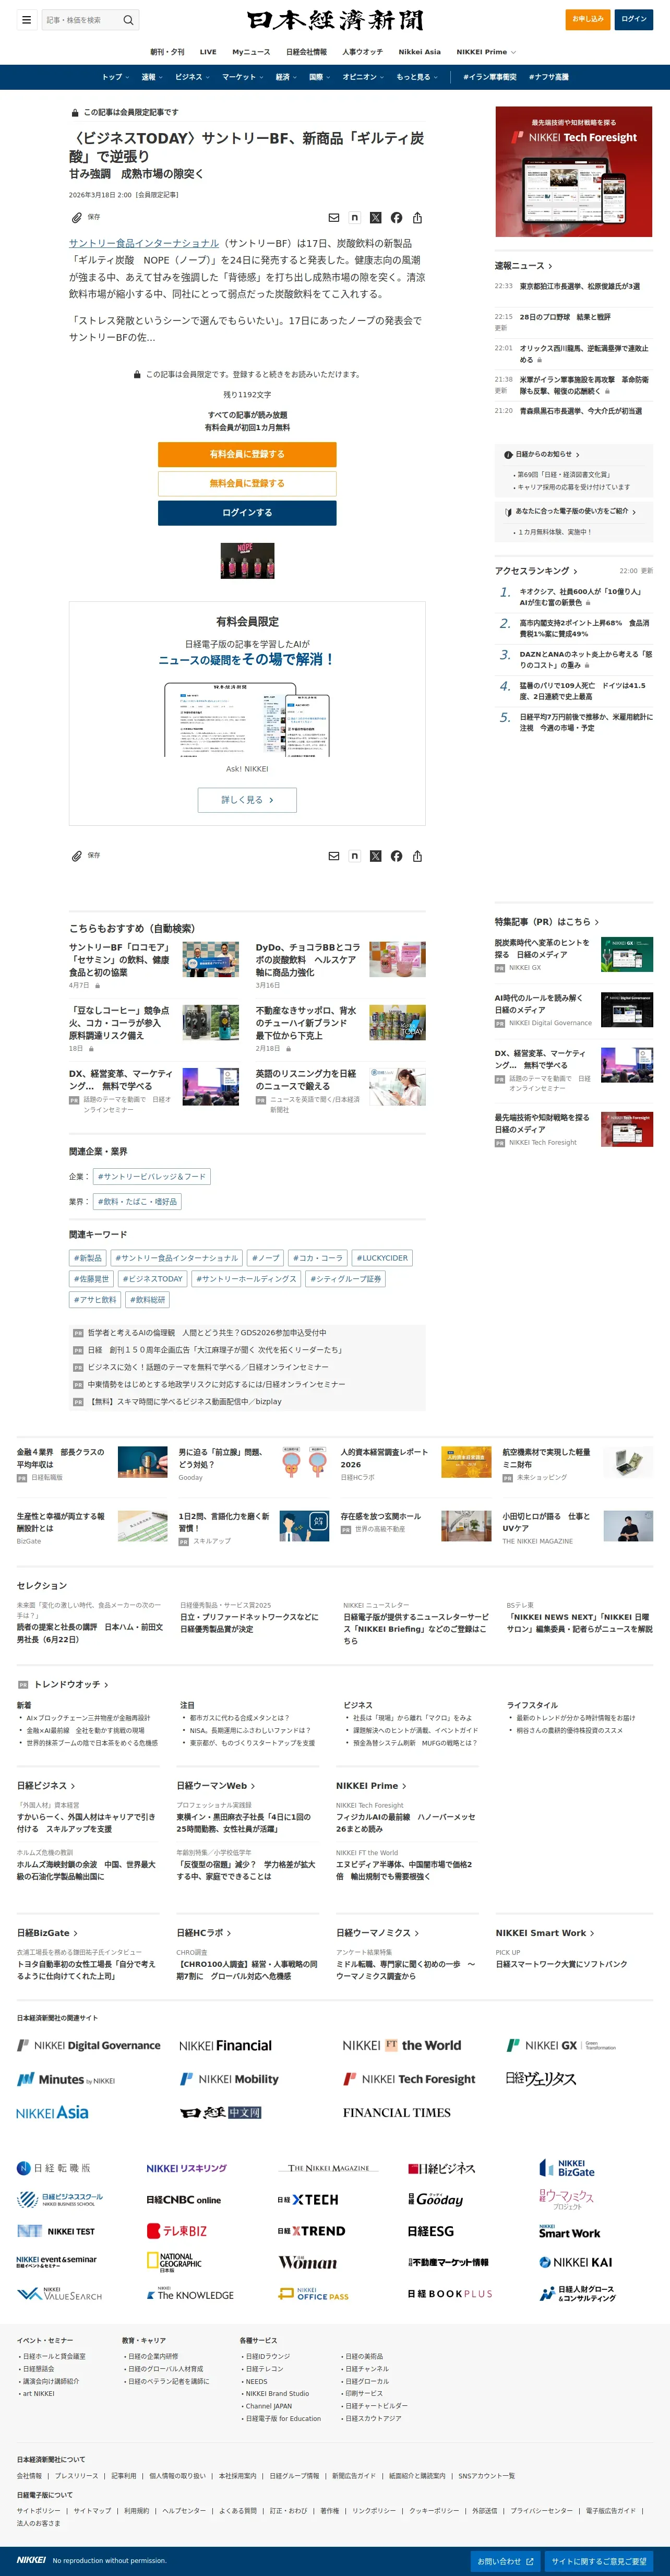Click the paperclip save icon below the Ask! NIKKEI box

[76, 856]
